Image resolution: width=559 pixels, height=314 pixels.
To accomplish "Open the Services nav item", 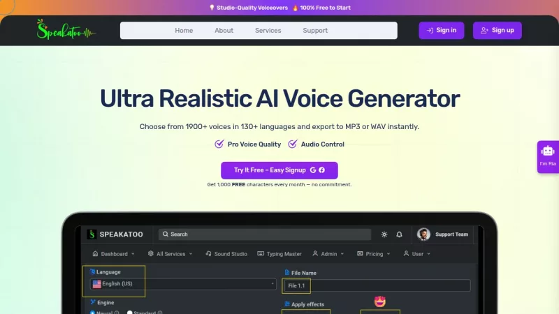I will coord(268,31).
